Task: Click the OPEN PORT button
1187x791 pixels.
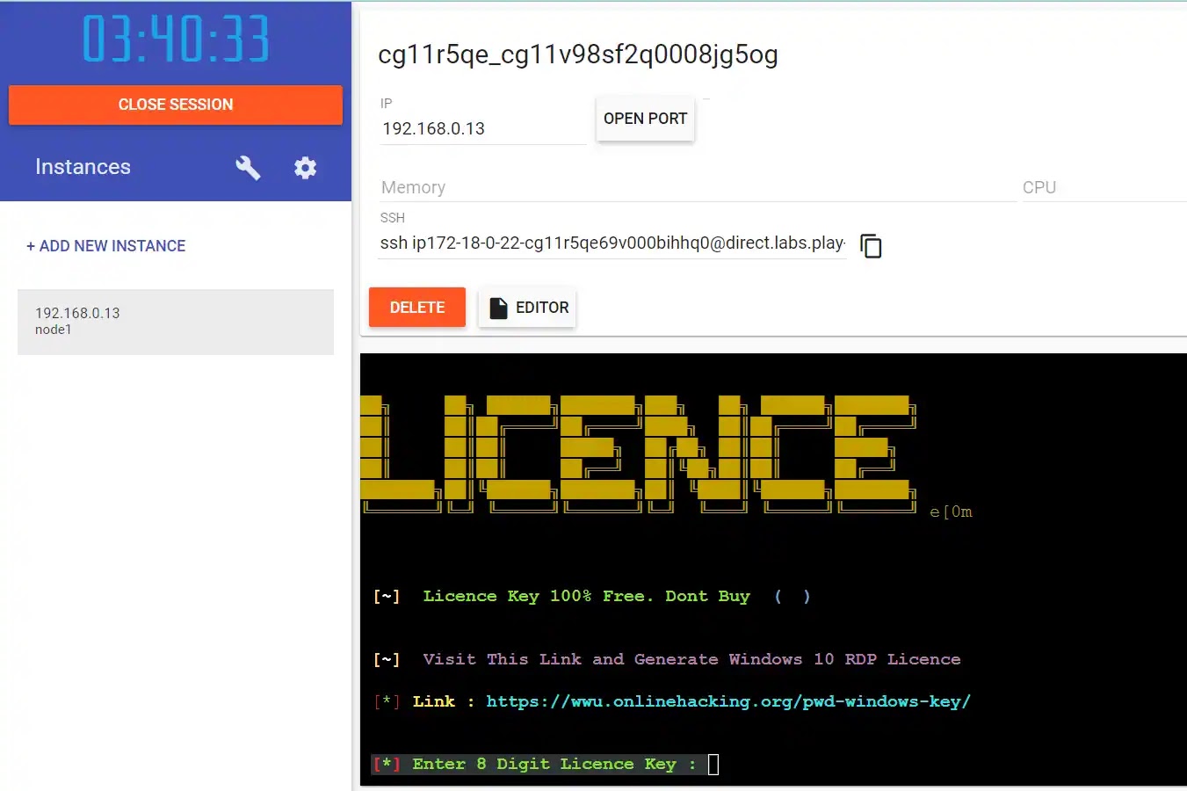Action: point(645,119)
